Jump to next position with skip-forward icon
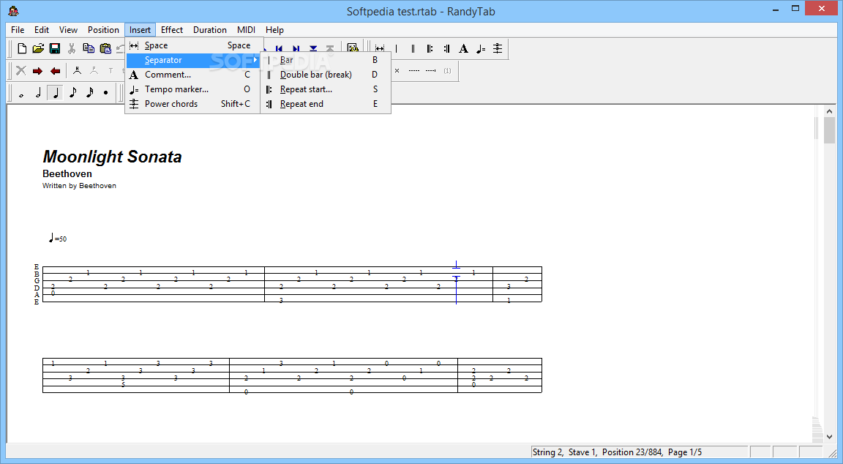 click(296, 49)
